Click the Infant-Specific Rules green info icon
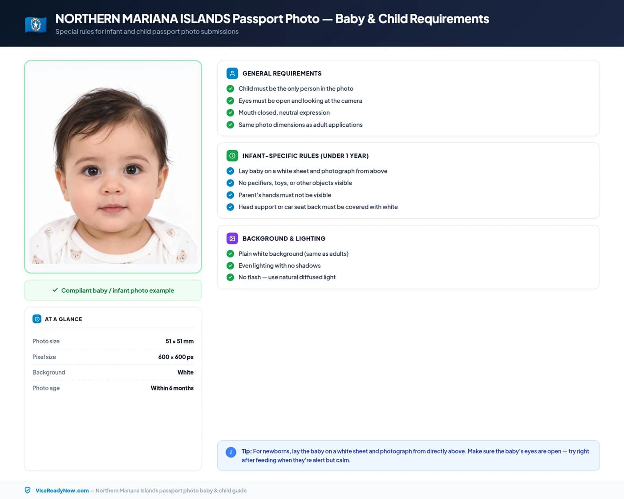Screen dimensions: 624x499 pyautogui.click(x=232, y=156)
